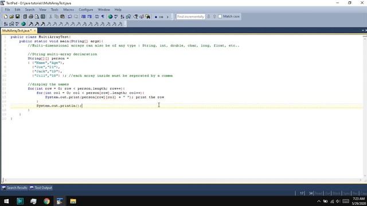Decrease indent of the selected block

(83, 17)
